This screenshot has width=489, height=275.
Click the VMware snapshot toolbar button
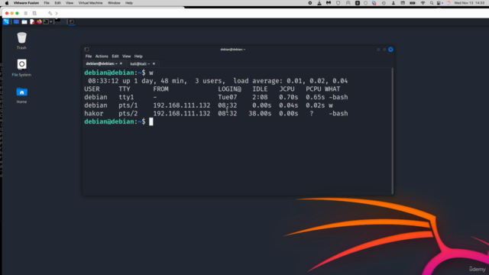pyautogui.click(x=34, y=14)
